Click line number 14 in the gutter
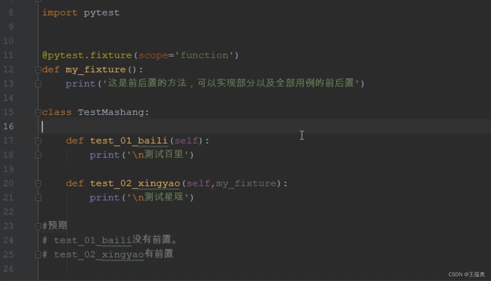 (x=8, y=98)
